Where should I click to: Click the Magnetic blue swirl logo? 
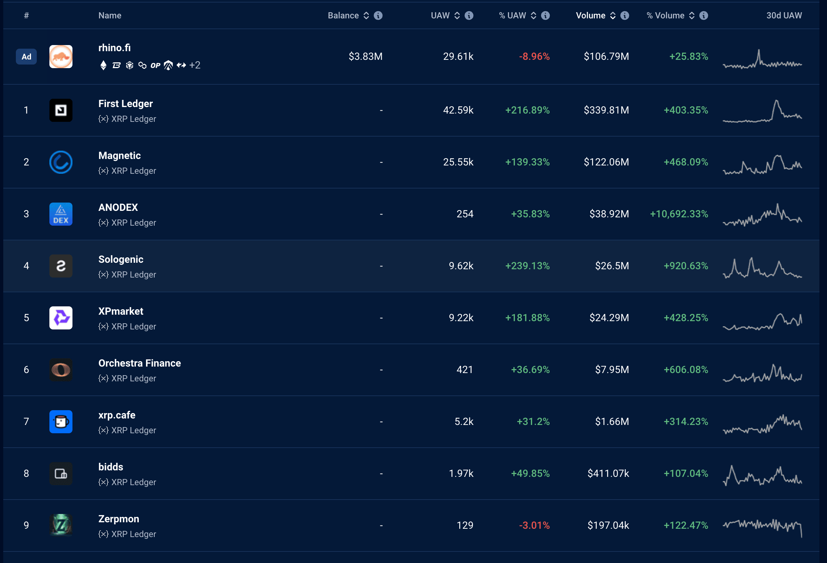(61, 162)
